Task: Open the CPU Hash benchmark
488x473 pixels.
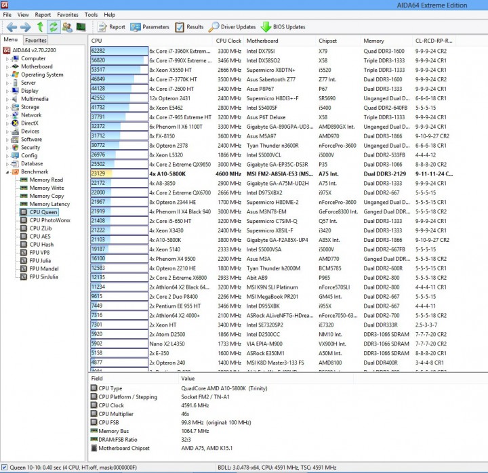Action: pos(37,245)
